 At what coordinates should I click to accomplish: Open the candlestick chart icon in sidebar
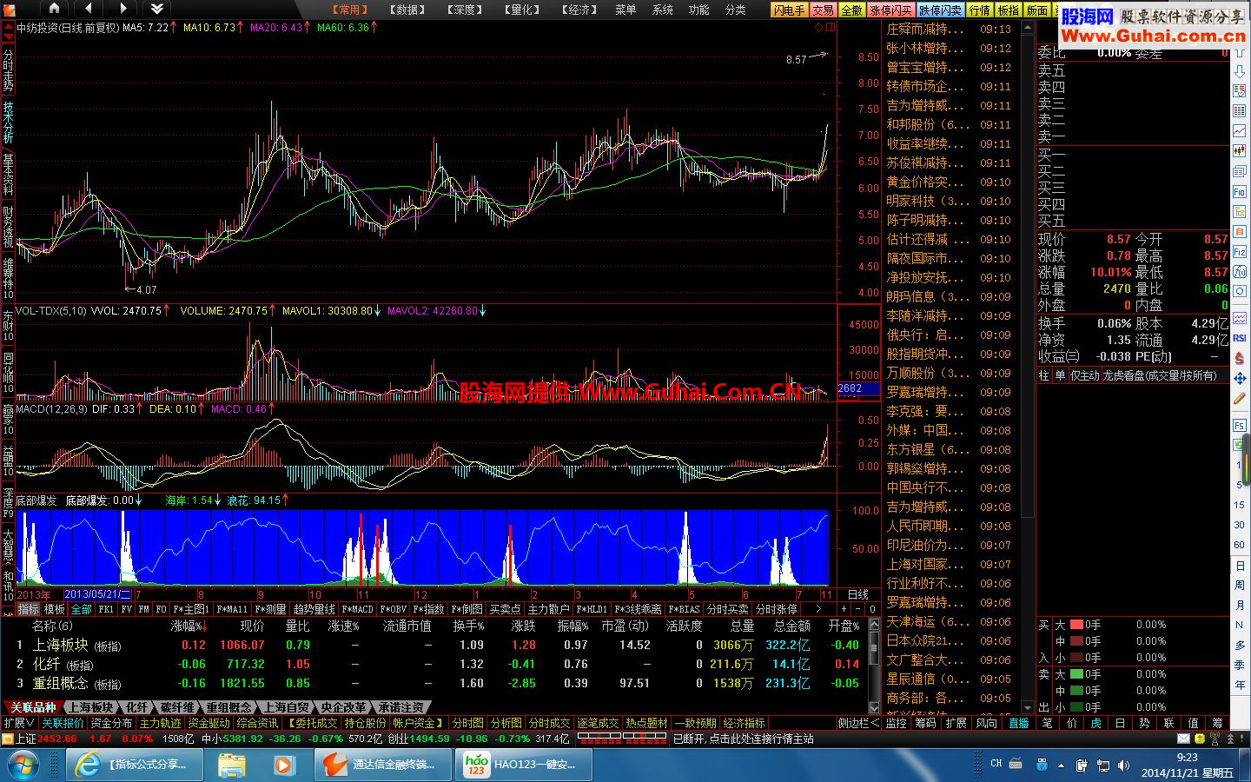click(1240, 151)
